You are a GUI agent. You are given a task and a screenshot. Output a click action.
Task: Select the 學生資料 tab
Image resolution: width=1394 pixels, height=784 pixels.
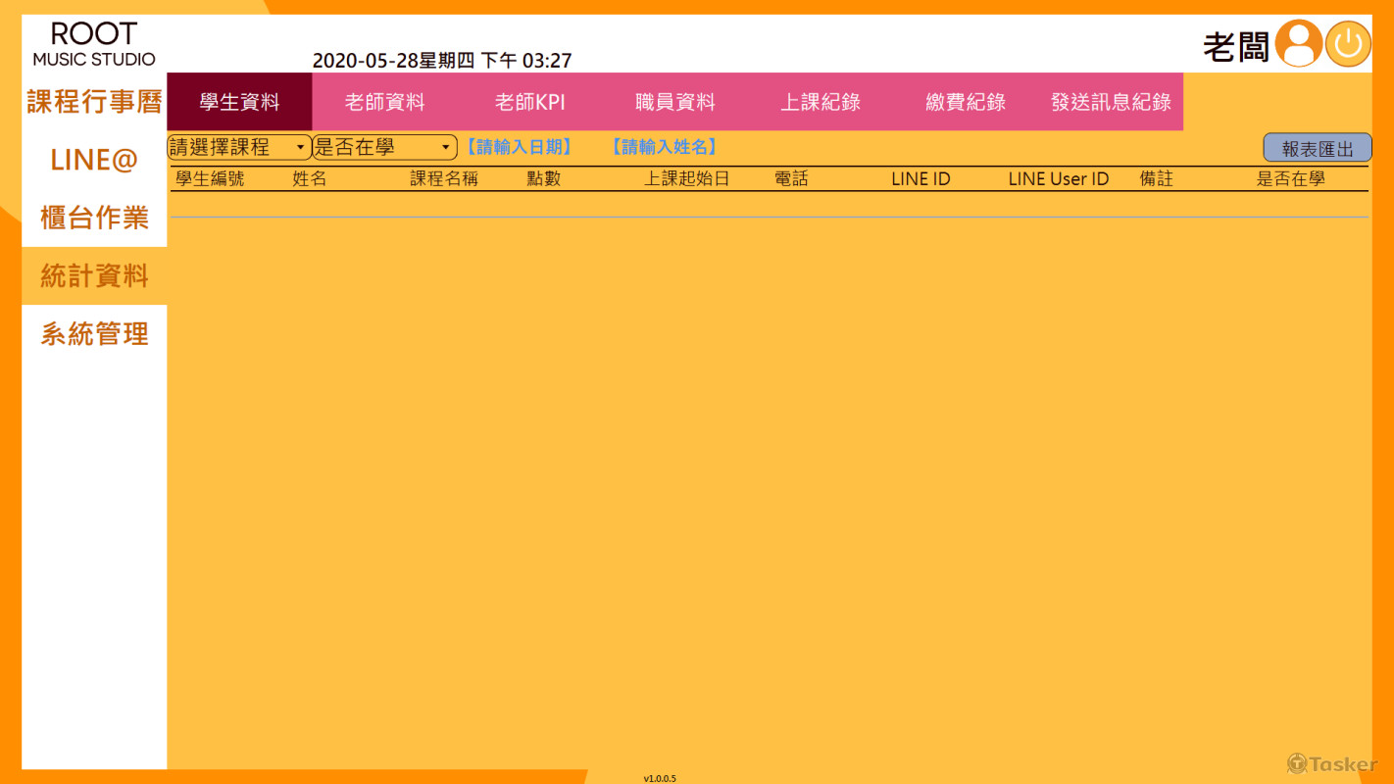[238, 101]
